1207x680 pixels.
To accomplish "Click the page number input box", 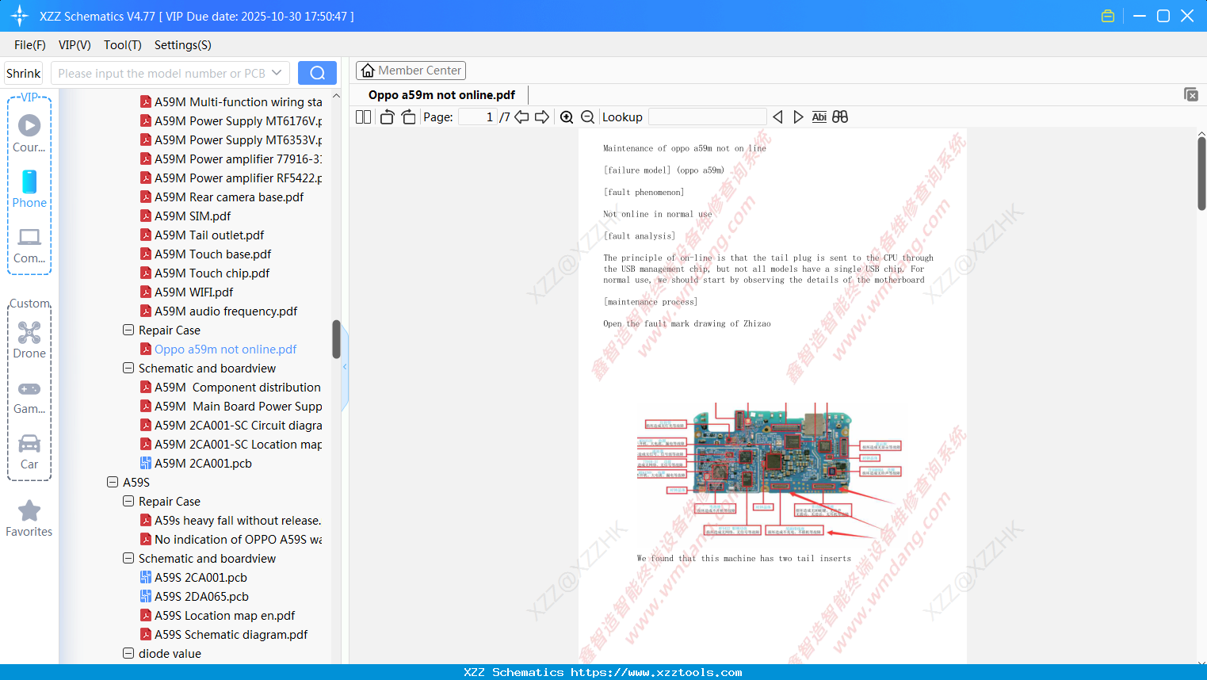I will click(477, 117).
